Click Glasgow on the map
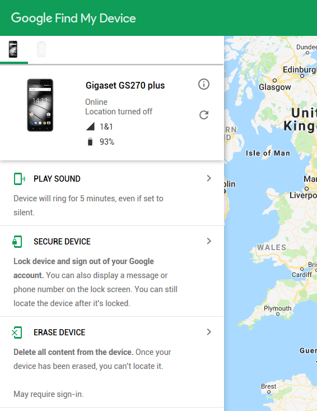This screenshot has height=411, width=317. (x=275, y=87)
